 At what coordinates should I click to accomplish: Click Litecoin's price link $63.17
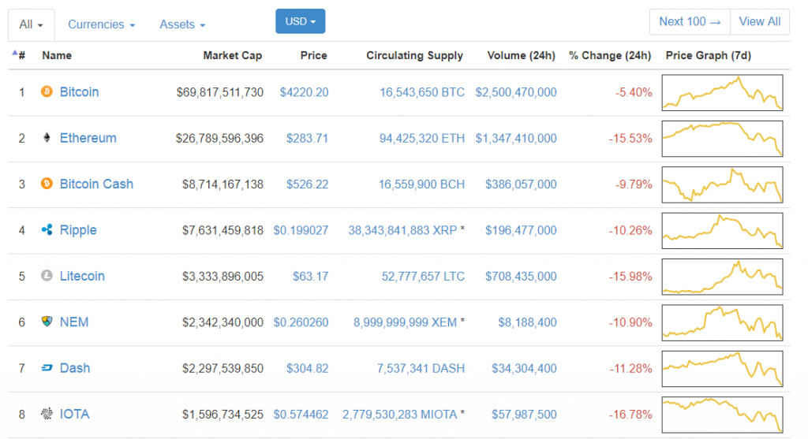pos(311,277)
